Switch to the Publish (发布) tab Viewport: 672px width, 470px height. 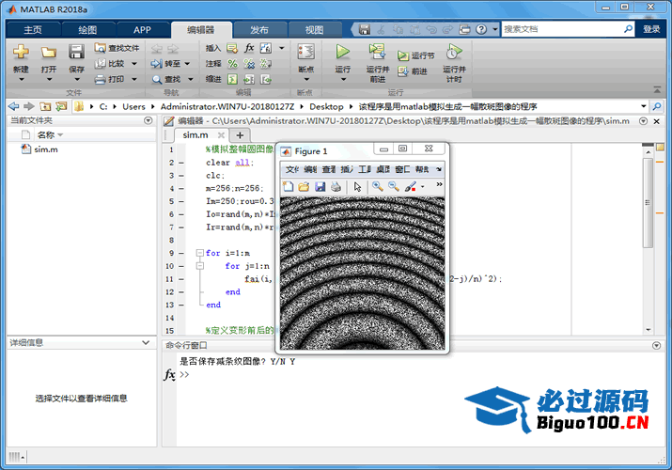(x=258, y=29)
